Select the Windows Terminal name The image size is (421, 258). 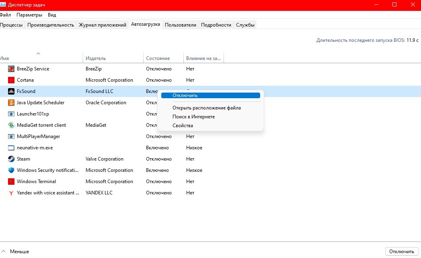(x=36, y=182)
